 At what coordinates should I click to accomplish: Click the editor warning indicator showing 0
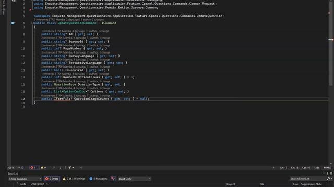point(43,168)
